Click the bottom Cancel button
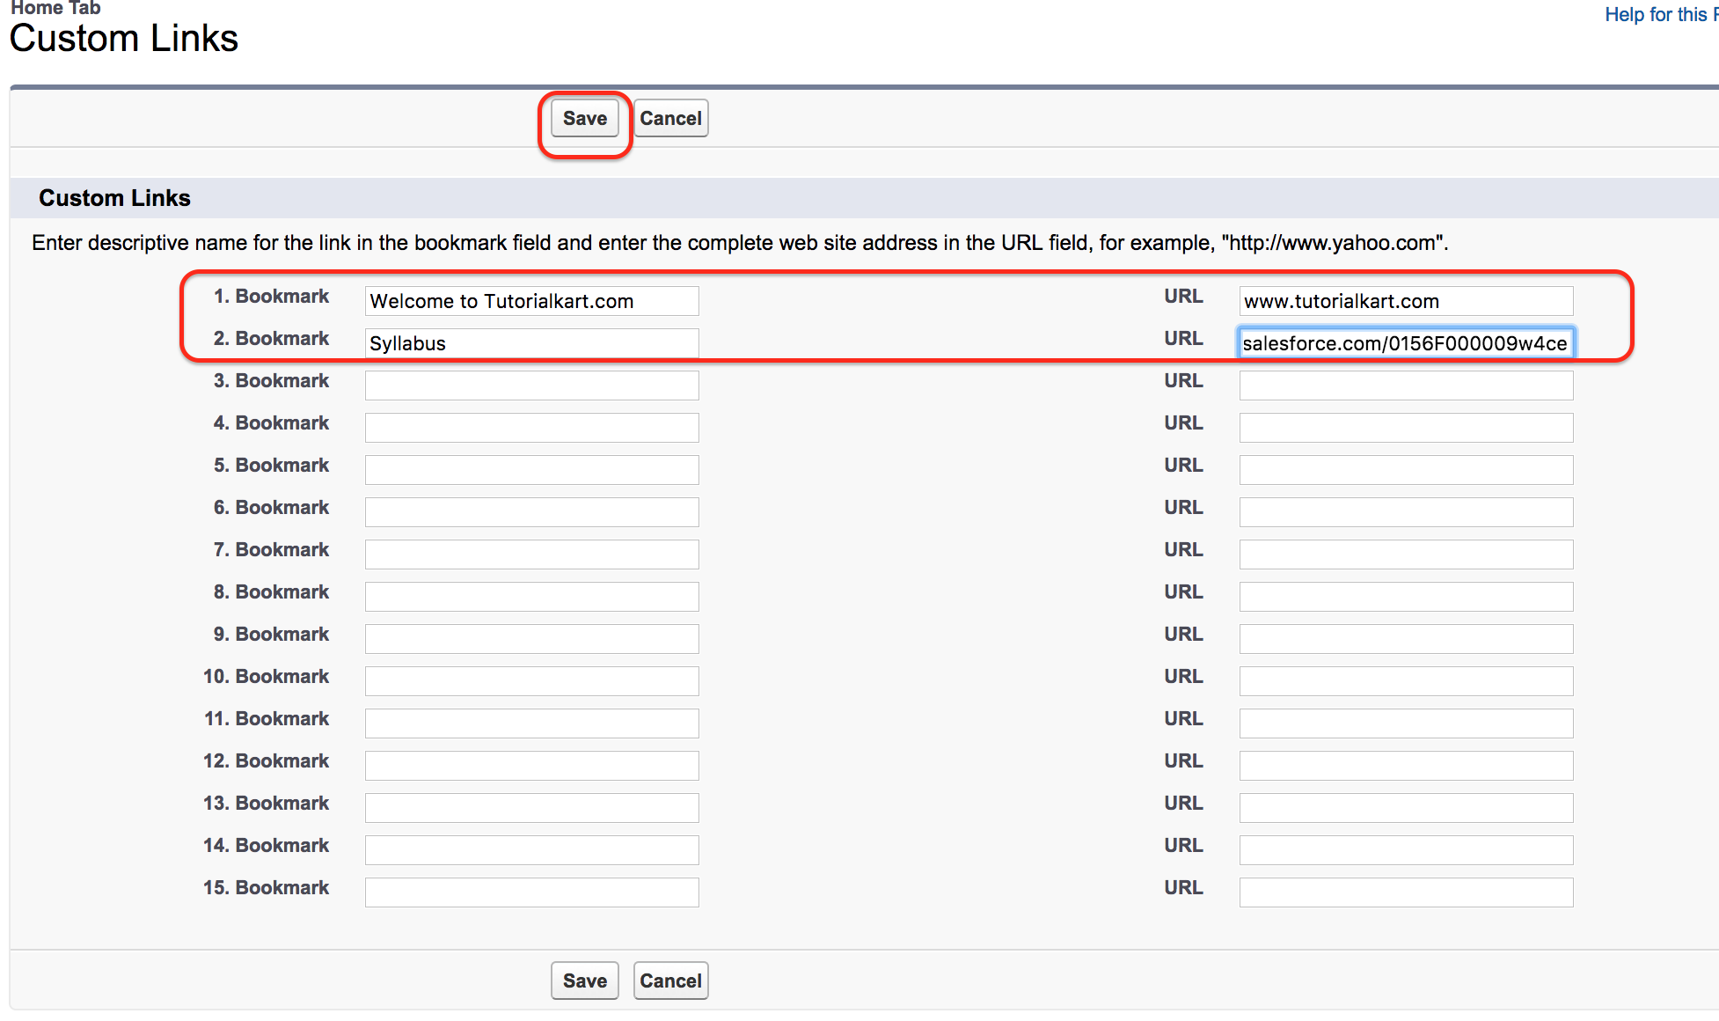The image size is (1719, 1021). 670,980
